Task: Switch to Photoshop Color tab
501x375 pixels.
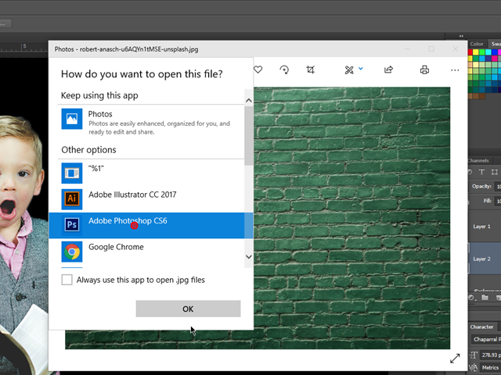Action: (x=477, y=44)
